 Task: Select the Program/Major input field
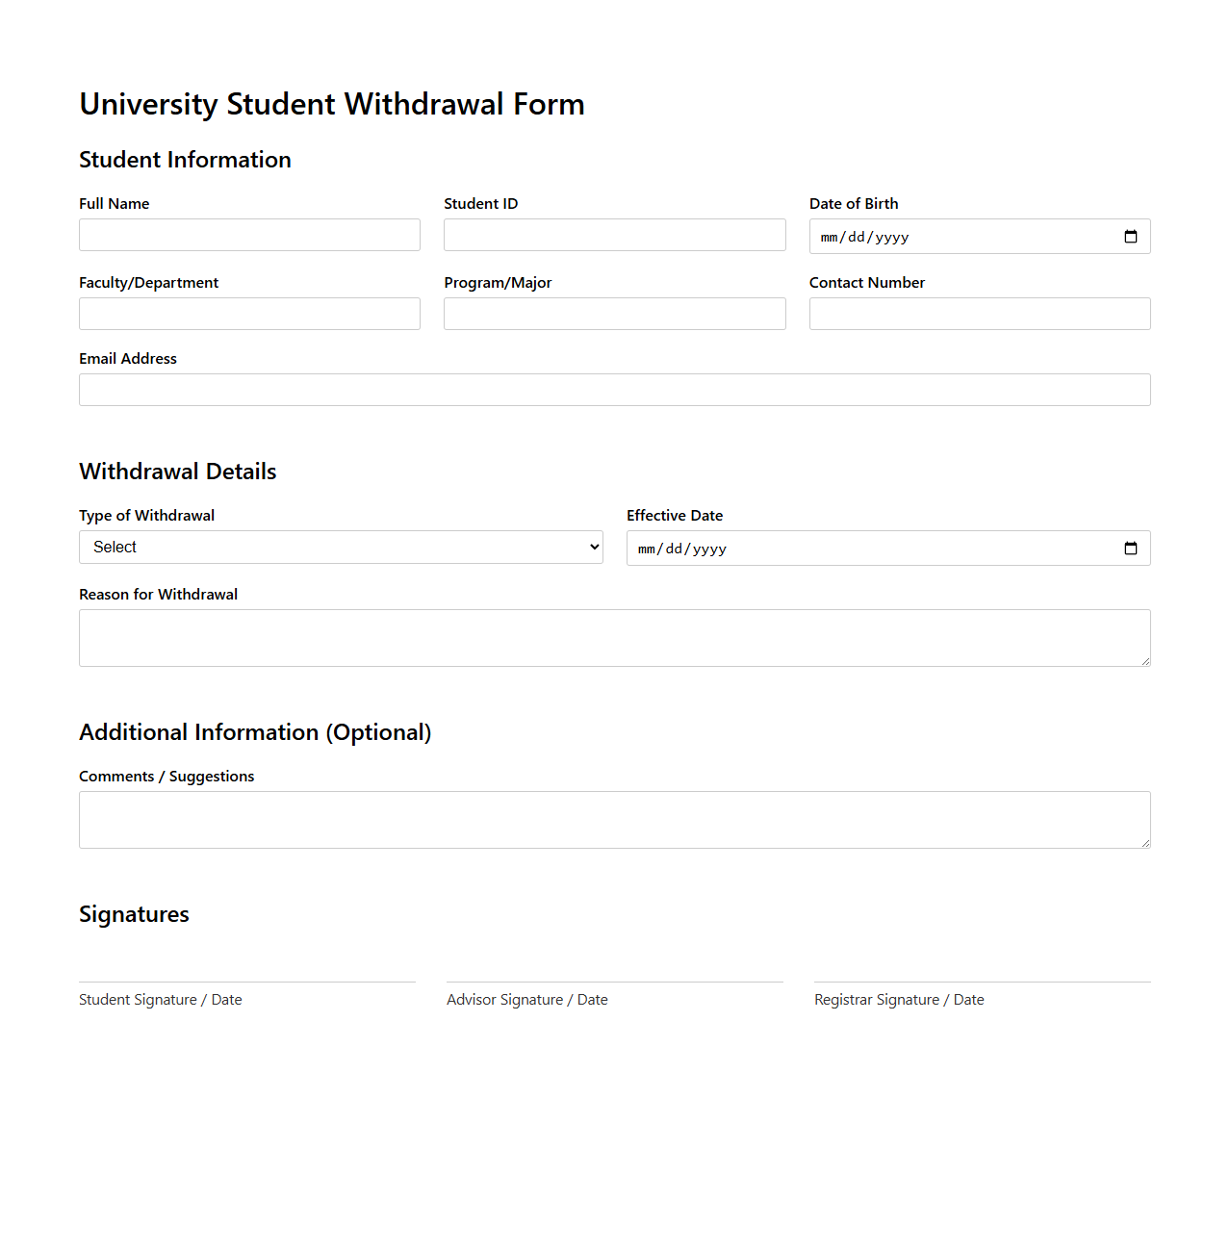[x=614, y=313]
